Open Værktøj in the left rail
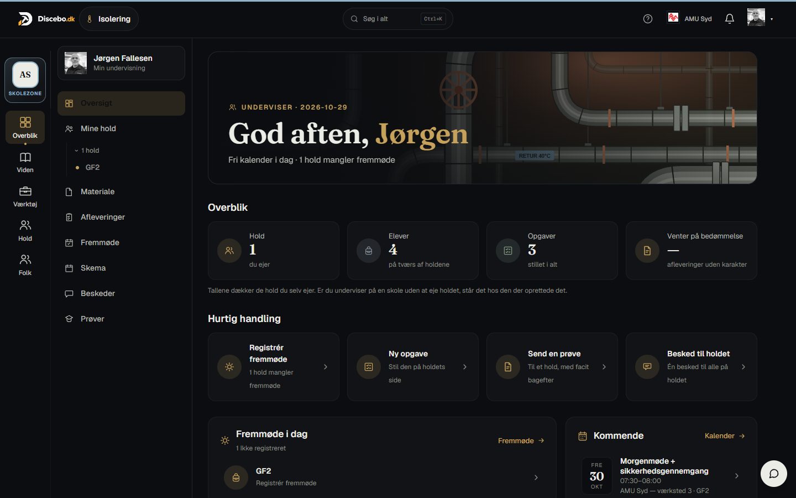The height and width of the screenshot is (498, 796). 25,197
